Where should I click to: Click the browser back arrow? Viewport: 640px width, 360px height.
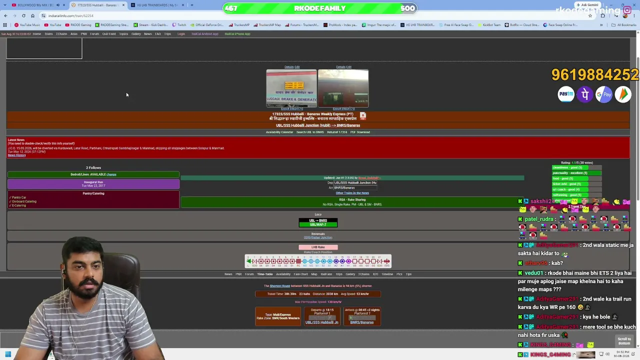point(5,15)
